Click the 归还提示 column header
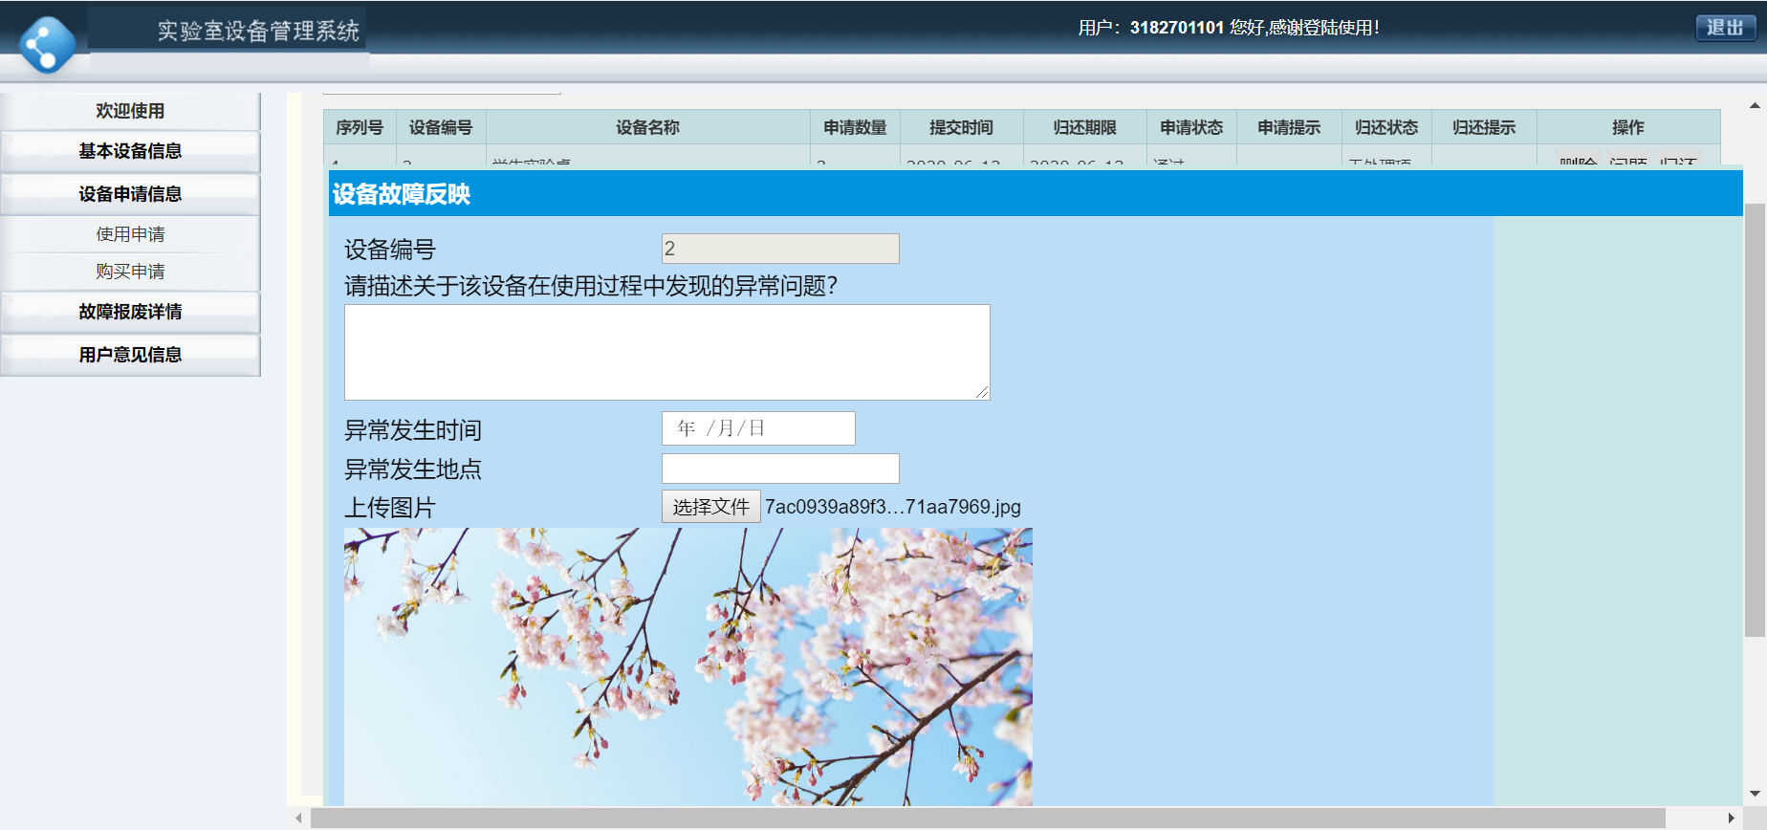1767x830 pixels. click(1484, 127)
